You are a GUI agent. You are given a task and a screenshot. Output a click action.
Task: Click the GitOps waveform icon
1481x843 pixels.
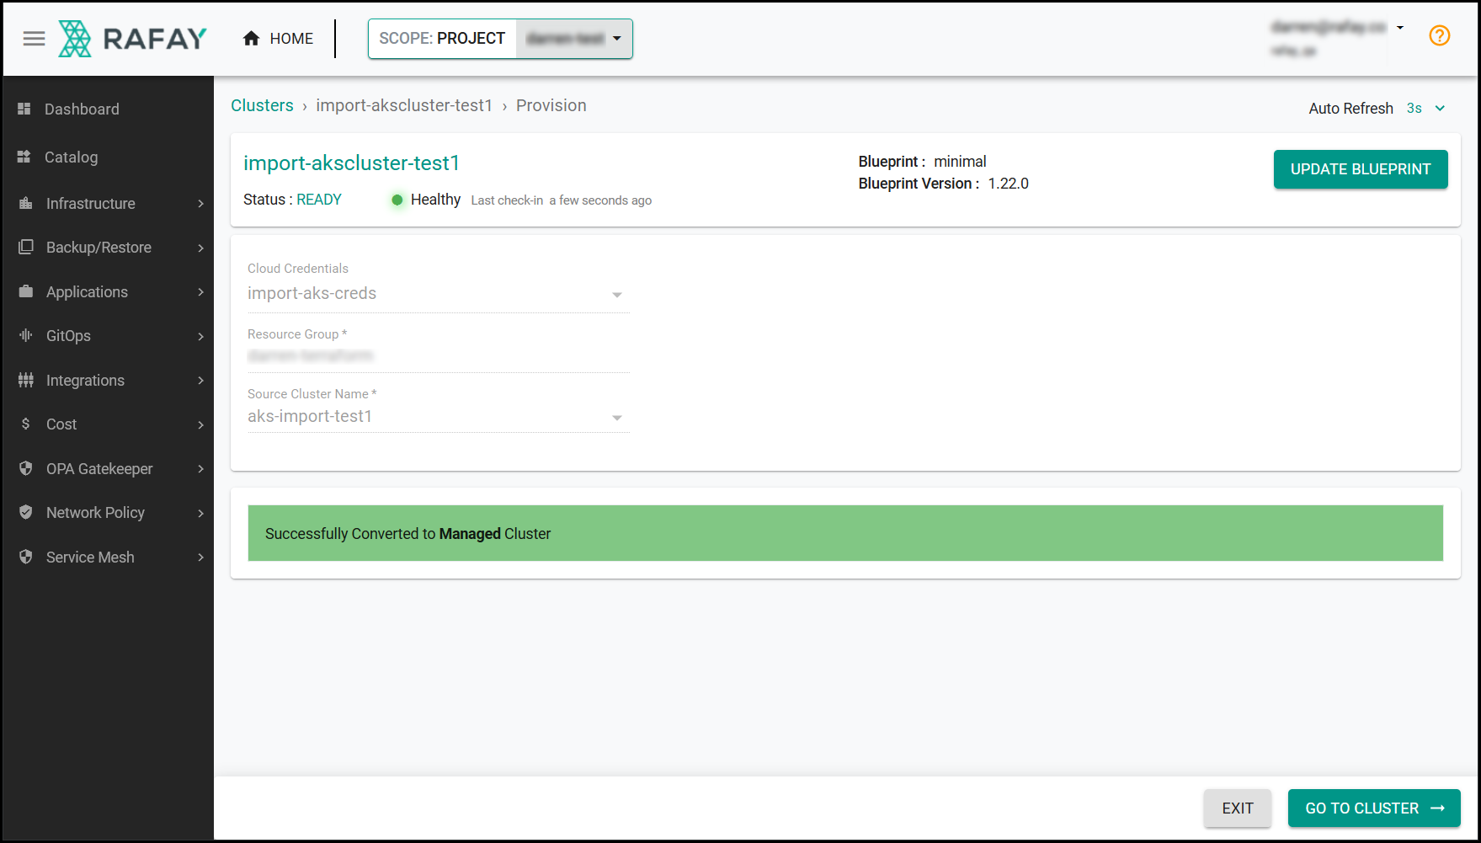click(26, 335)
